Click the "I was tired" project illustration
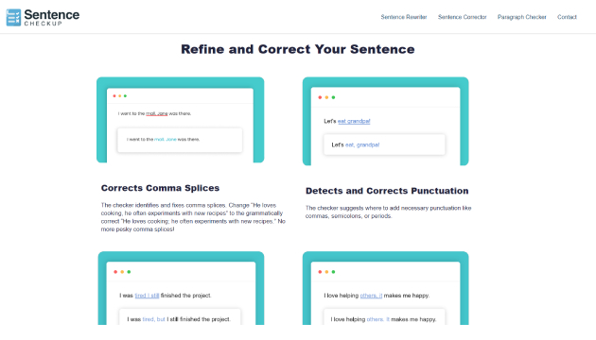Viewport: 596px width, 340px height. [181, 288]
